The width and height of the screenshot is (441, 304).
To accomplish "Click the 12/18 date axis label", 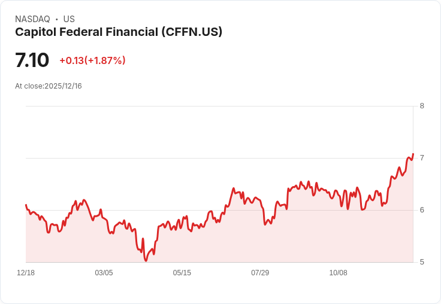I will (26, 273).
